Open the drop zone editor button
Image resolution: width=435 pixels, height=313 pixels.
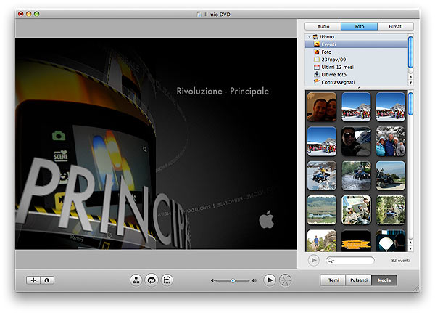coord(167,280)
